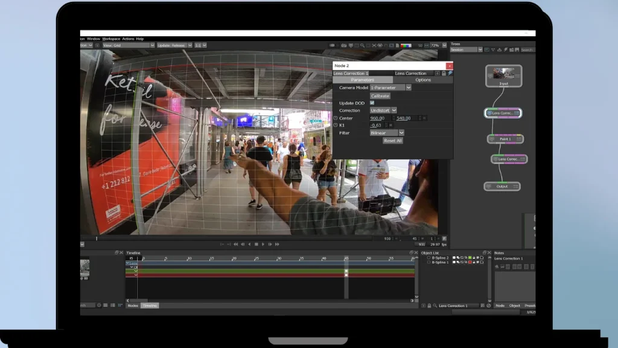Jump to the previous keyframe
618x348 pixels.
236,244
